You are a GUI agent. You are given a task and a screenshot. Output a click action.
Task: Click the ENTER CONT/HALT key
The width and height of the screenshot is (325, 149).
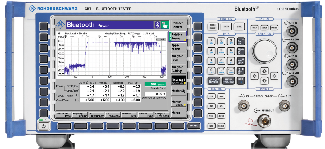click(x=228, y=80)
